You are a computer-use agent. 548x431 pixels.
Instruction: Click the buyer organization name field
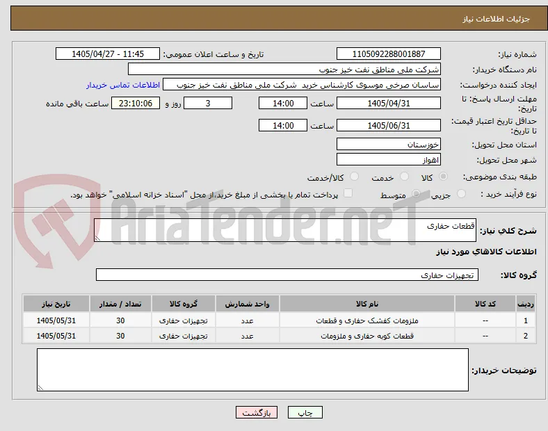click(284, 69)
